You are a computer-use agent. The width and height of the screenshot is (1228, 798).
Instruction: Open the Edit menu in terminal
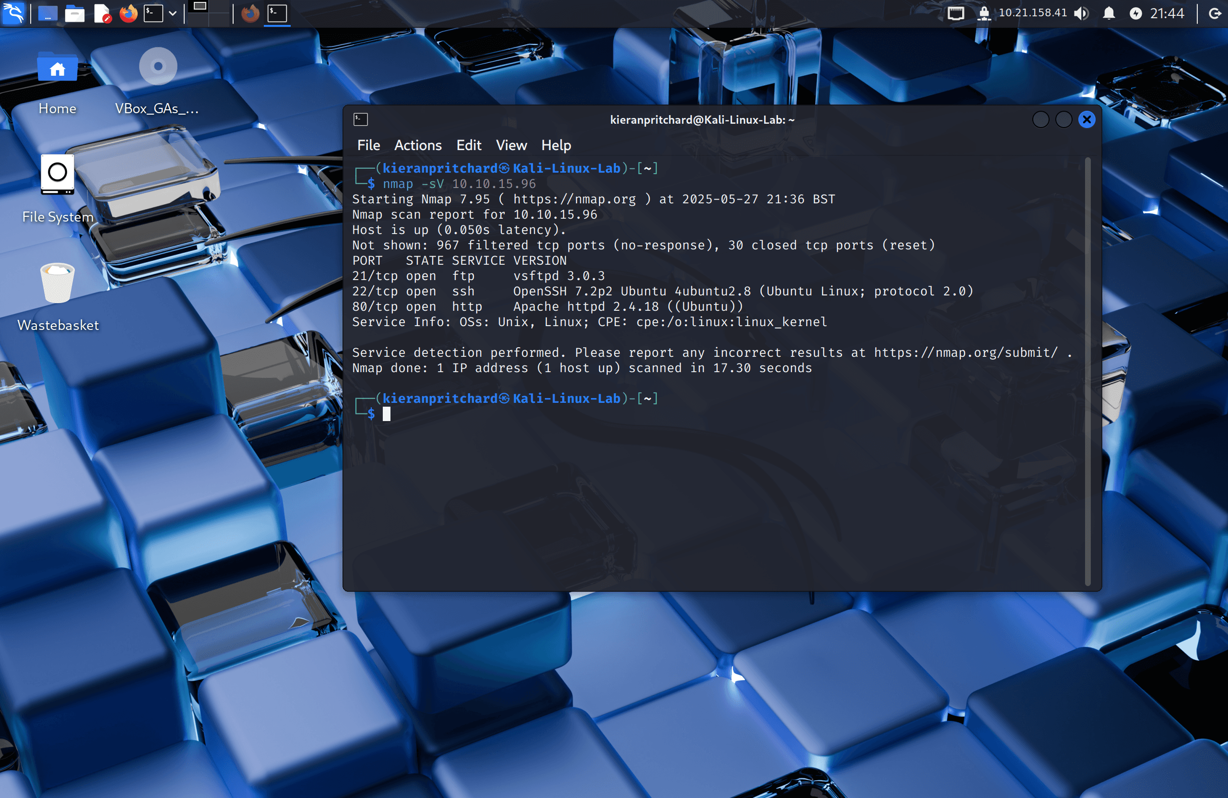[469, 145]
